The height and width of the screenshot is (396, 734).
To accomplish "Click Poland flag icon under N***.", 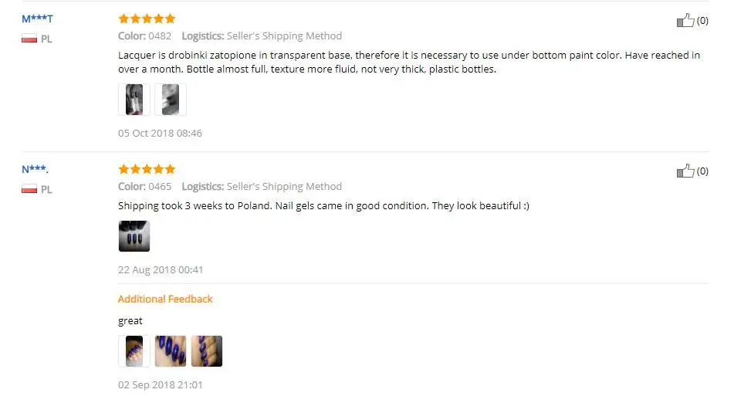I will [x=29, y=189].
